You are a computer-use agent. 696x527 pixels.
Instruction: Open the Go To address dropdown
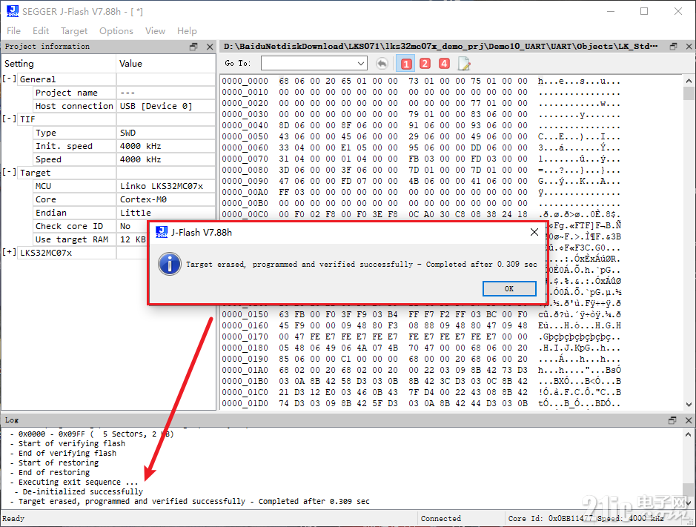click(x=360, y=64)
